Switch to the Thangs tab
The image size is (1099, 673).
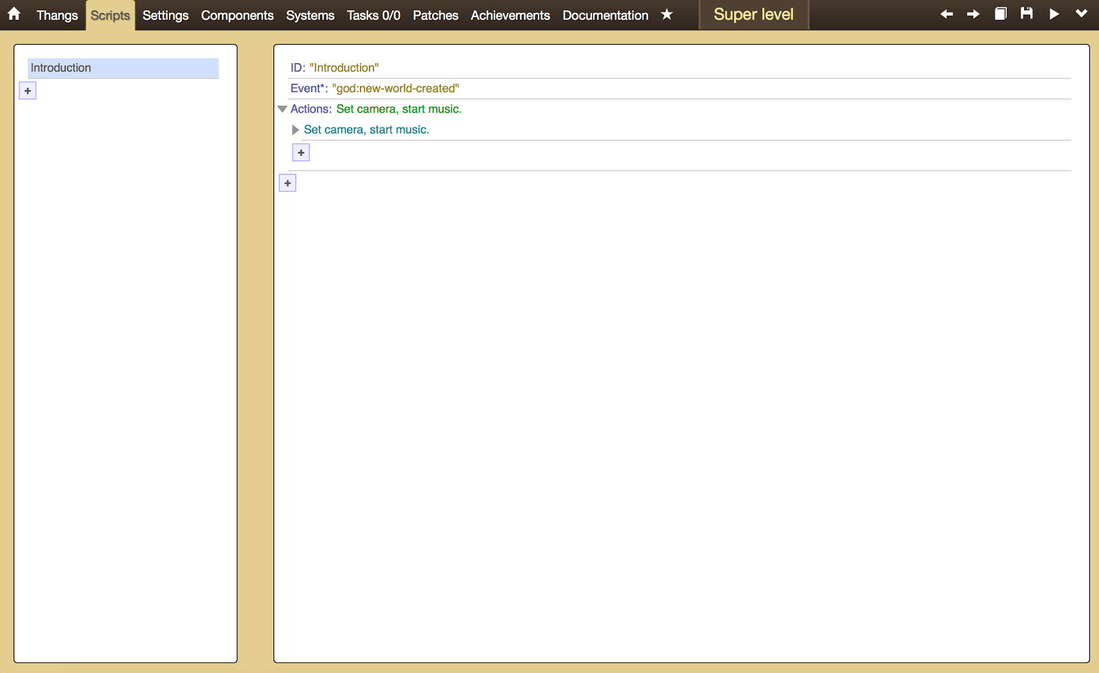tap(57, 15)
